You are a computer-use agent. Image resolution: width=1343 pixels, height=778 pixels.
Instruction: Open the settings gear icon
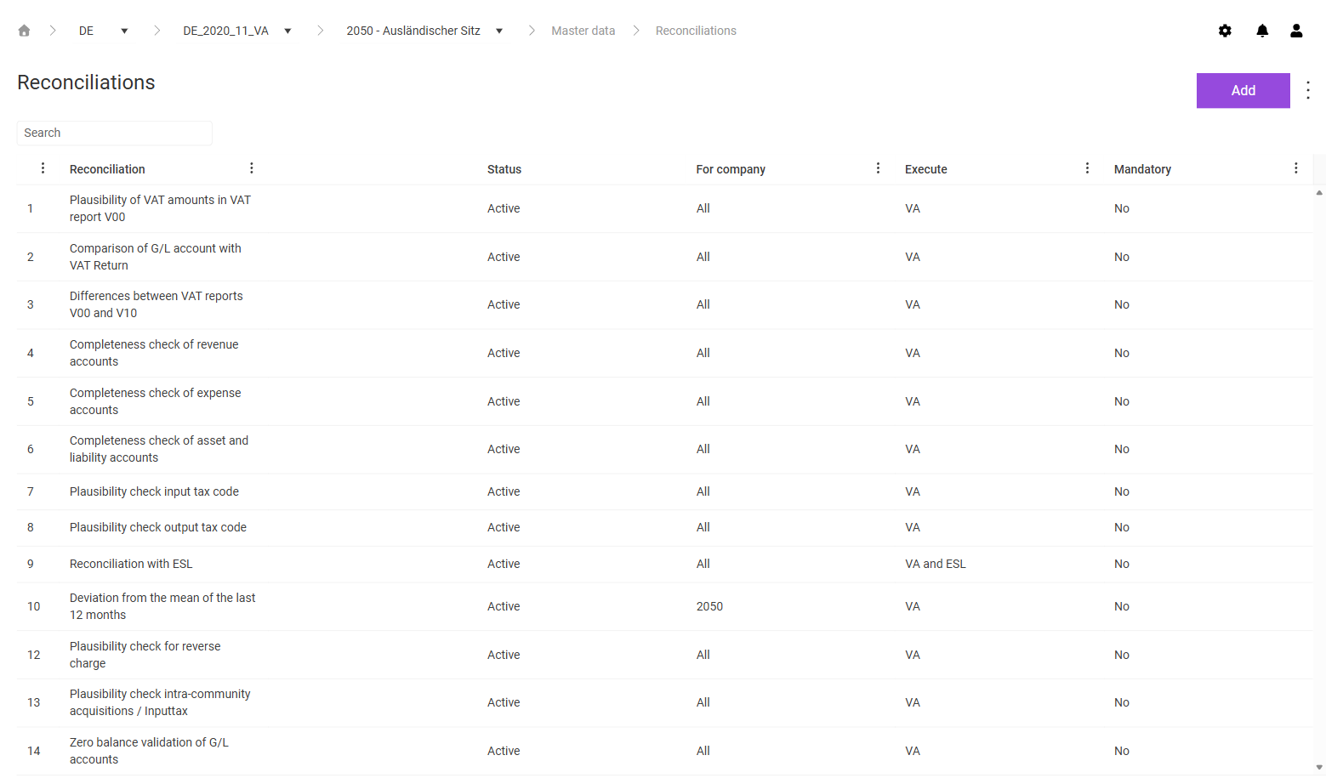coord(1225,31)
